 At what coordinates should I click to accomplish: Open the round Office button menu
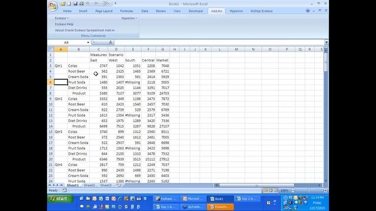53,6
